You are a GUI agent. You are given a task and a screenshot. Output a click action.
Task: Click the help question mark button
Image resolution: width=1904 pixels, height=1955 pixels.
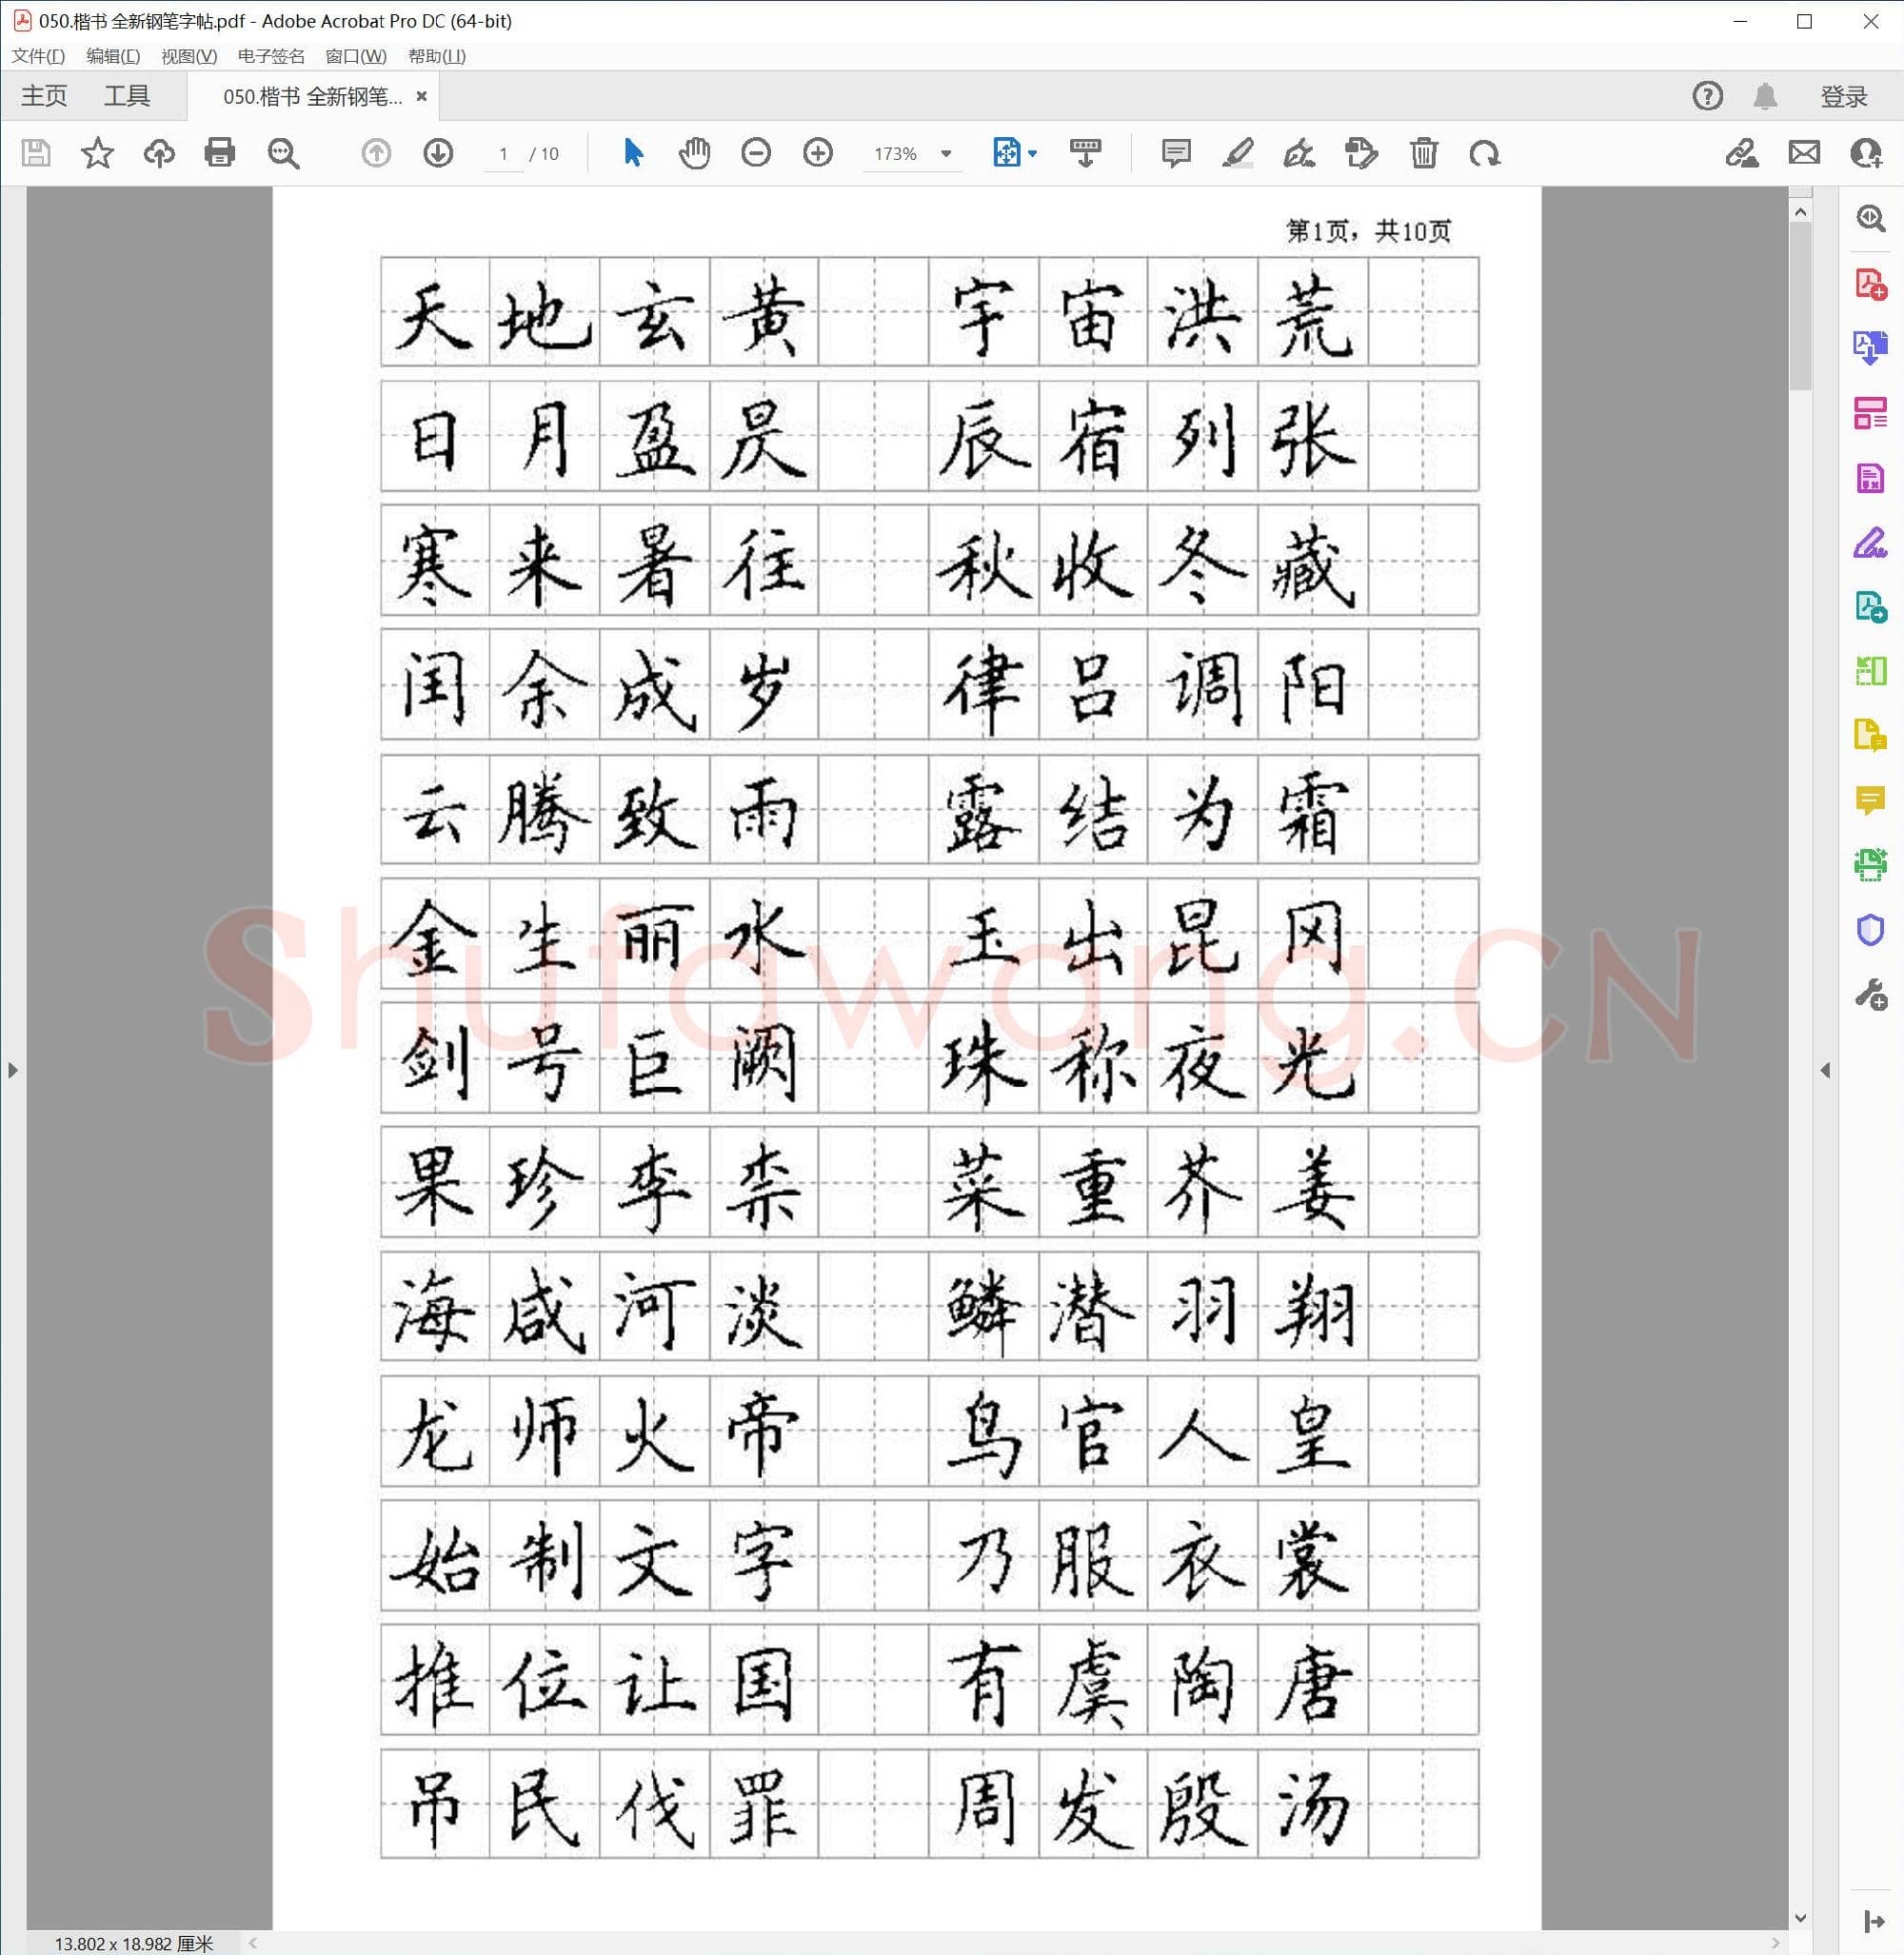pyautogui.click(x=1707, y=95)
